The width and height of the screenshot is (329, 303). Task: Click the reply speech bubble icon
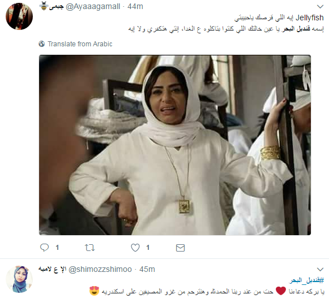tap(44, 248)
